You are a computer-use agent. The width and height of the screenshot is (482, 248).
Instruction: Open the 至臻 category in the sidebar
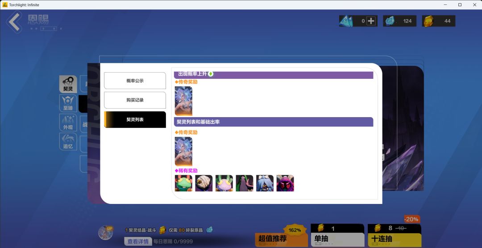[68, 103]
